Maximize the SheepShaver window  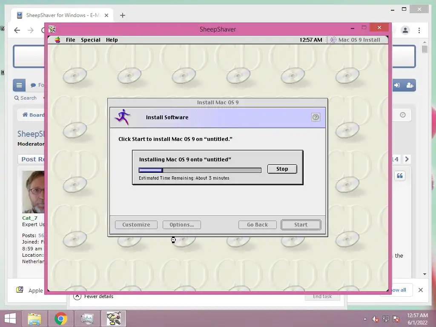click(x=364, y=28)
